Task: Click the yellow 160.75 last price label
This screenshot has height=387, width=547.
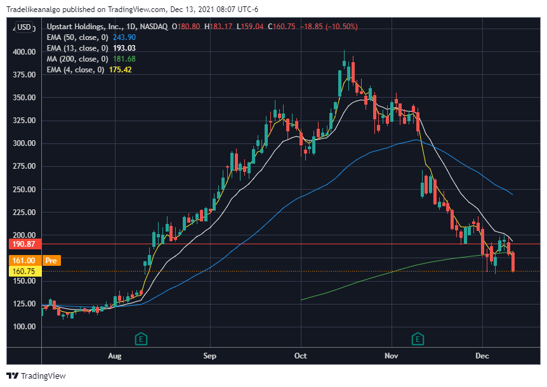Action: [24, 272]
